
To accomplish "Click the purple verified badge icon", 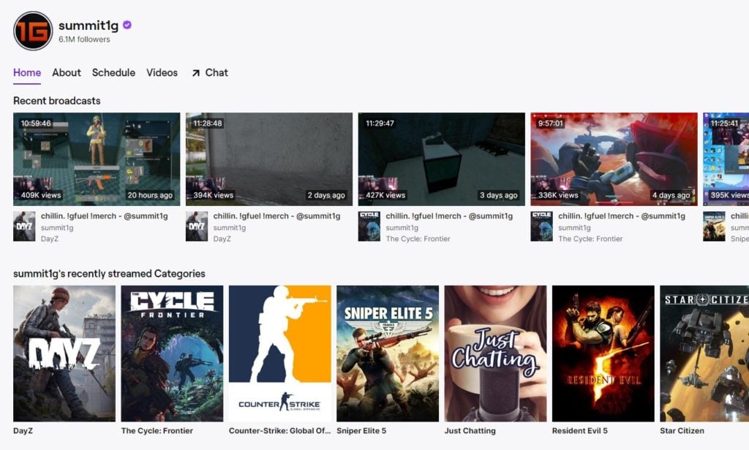I will point(127,25).
